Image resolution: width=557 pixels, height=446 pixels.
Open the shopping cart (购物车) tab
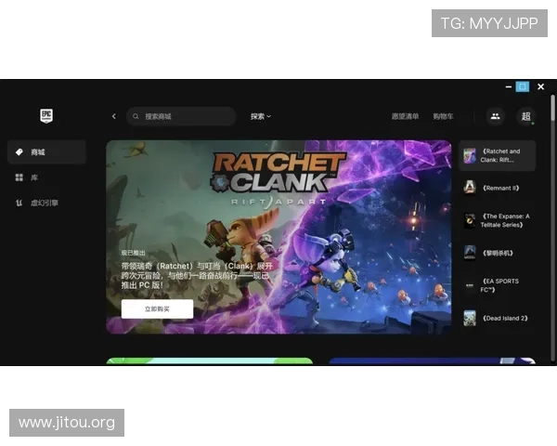443,116
